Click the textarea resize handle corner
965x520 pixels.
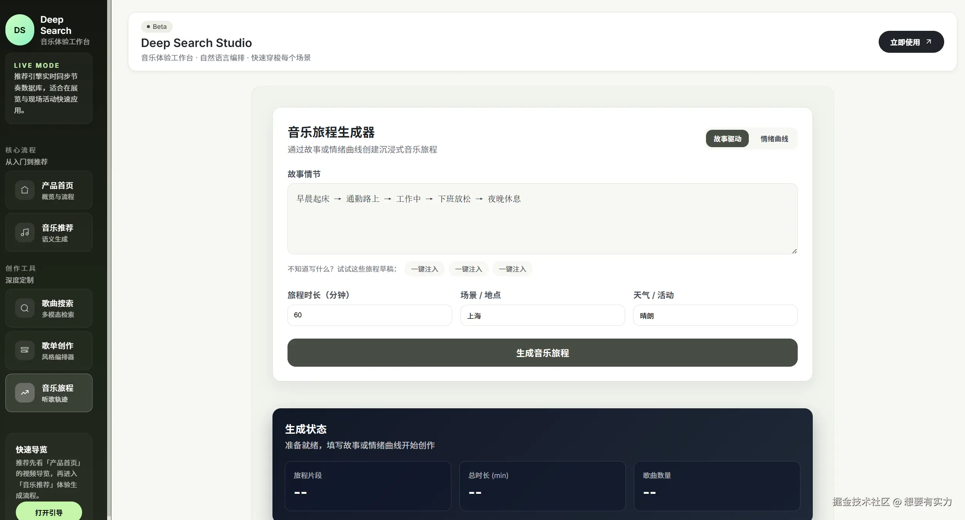794,251
